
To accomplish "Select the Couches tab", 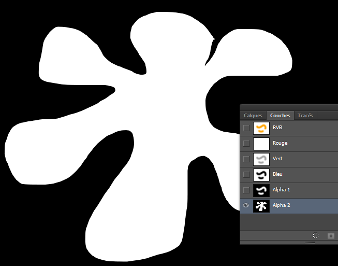I will (x=280, y=116).
